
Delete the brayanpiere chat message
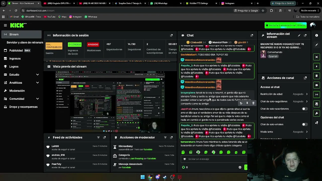253,103
